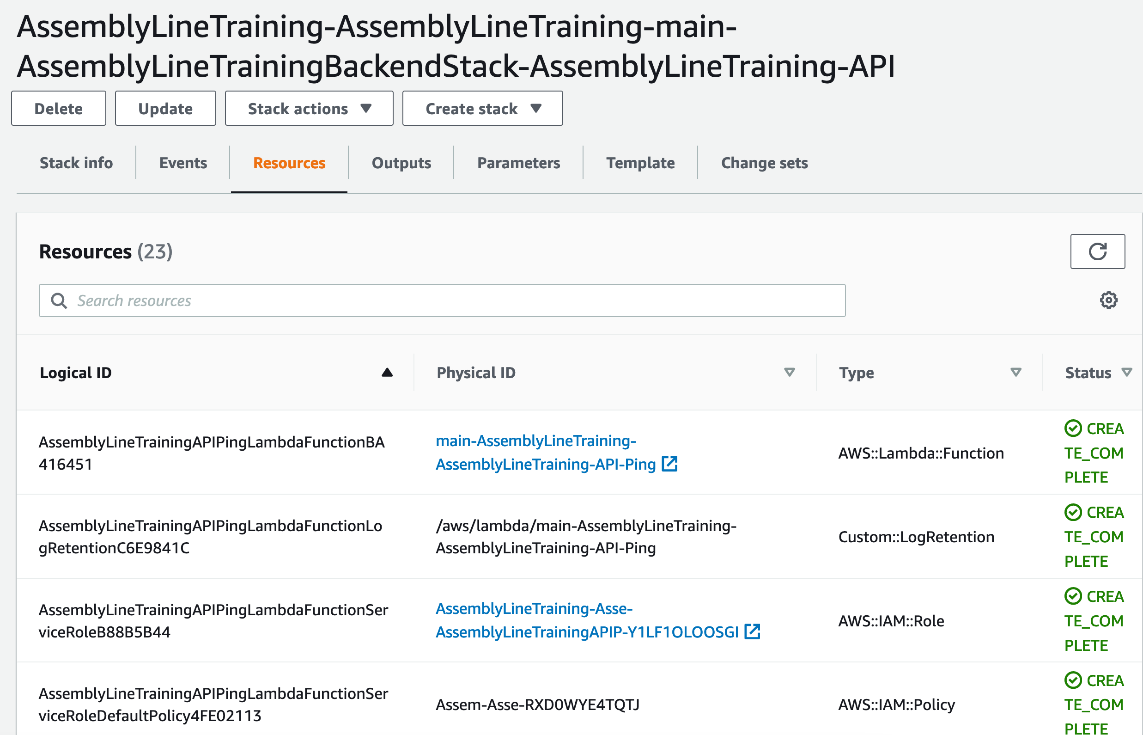The image size is (1143, 735).
Task: Click the search magnifier in Search resources
Action: (x=59, y=300)
